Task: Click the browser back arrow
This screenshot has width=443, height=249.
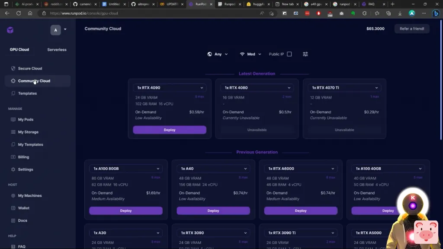Action: (x=7, y=13)
